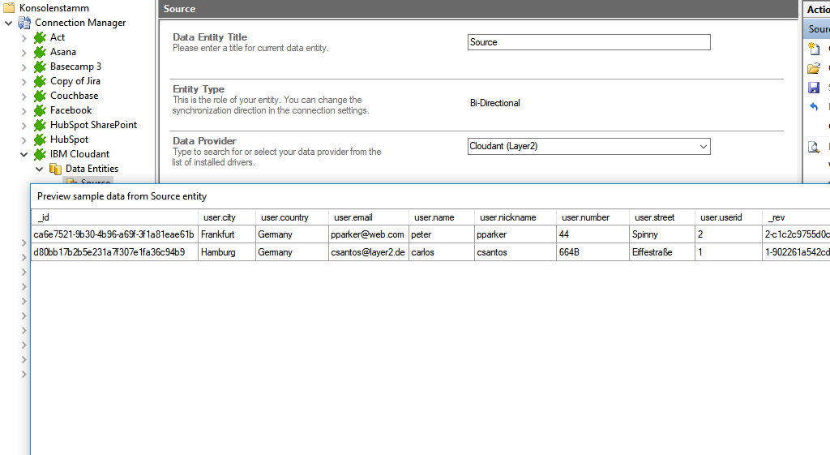Click the save floppy disk icon
The image size is (830, 455).
(x=814, y=88)
